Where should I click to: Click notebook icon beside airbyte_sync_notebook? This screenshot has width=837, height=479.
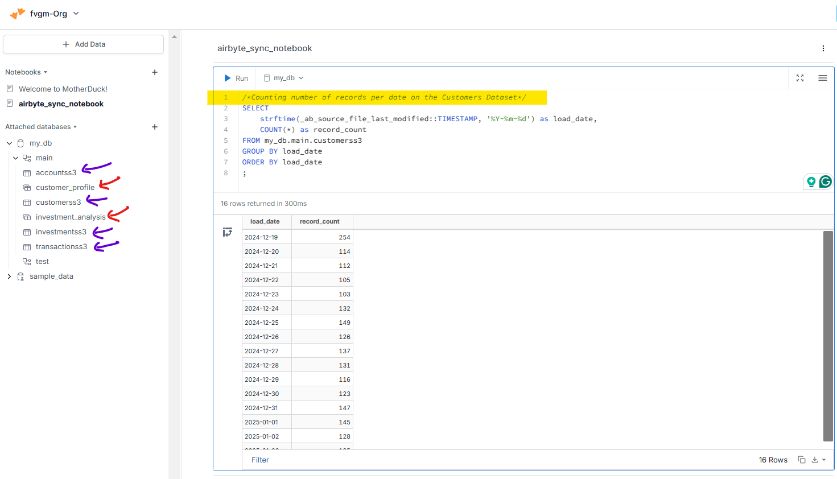point(10,104)
